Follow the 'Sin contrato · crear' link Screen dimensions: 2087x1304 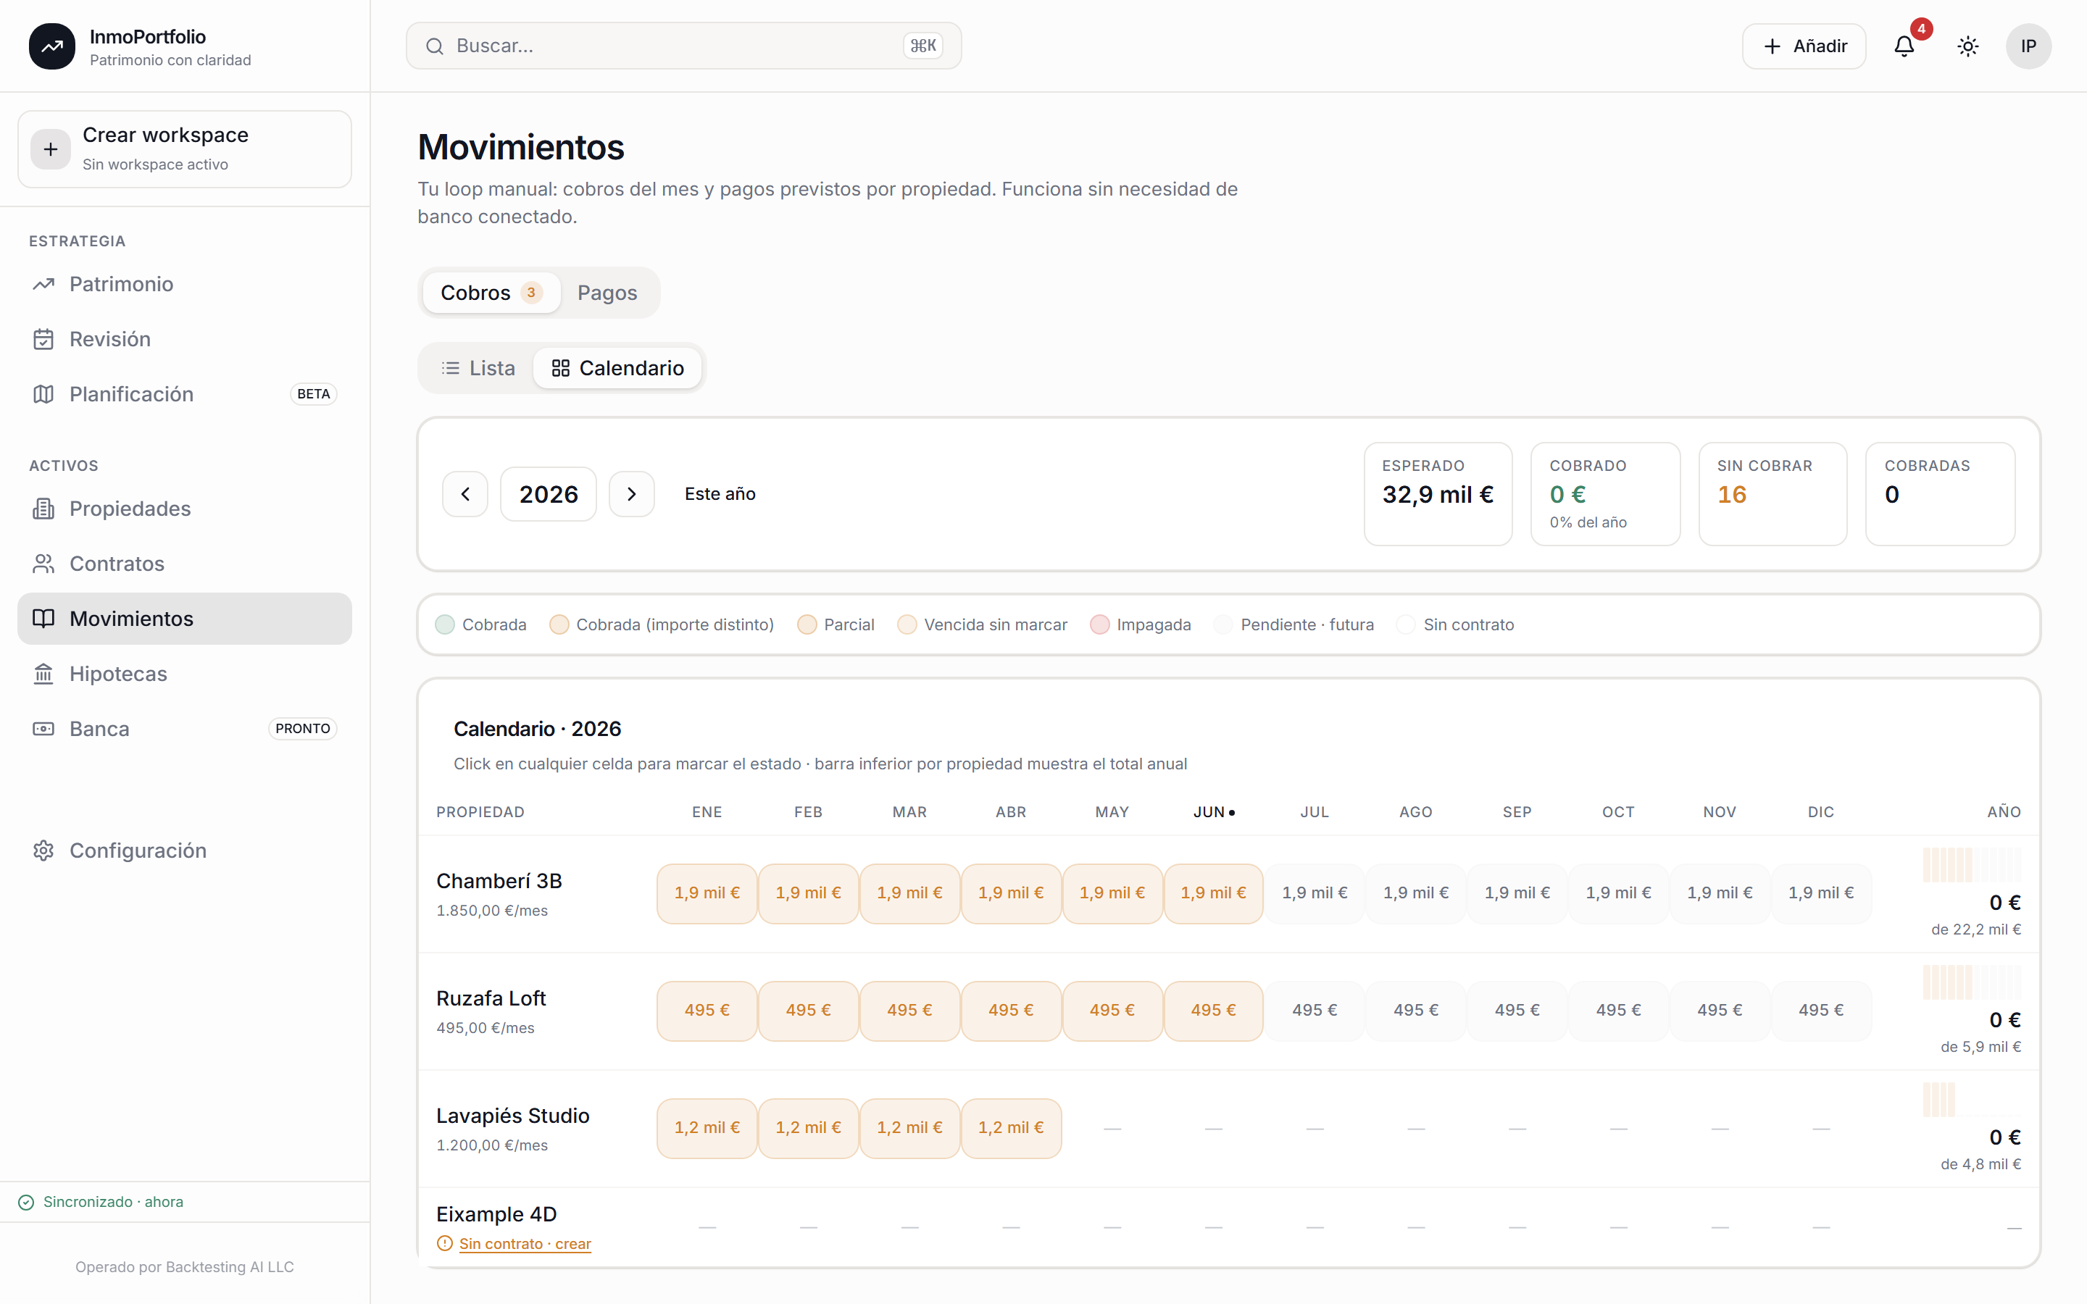click(x=525, y=1244)
